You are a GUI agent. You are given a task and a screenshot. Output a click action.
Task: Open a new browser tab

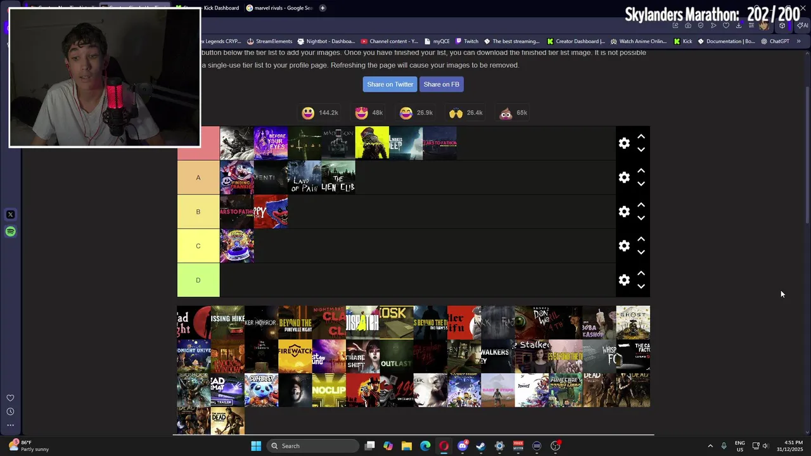(322, 8)
